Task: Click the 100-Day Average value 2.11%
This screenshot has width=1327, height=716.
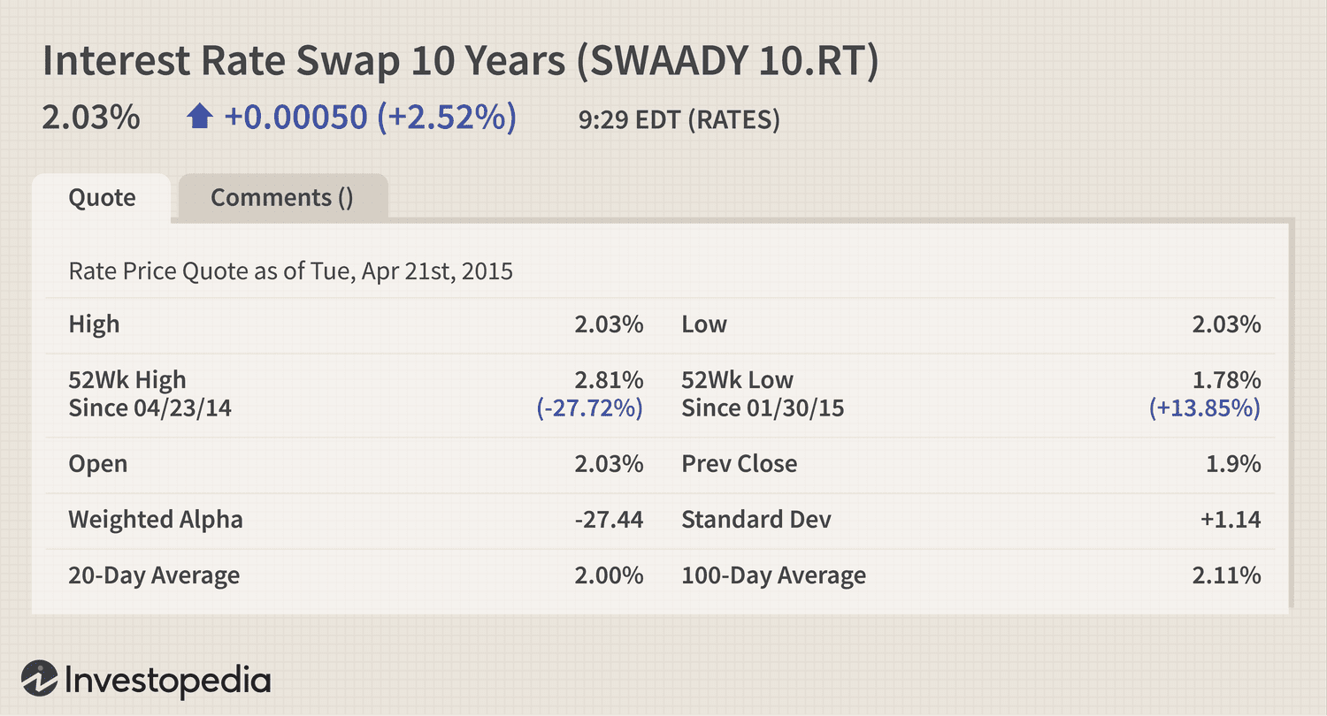Action: [1225, 576]
